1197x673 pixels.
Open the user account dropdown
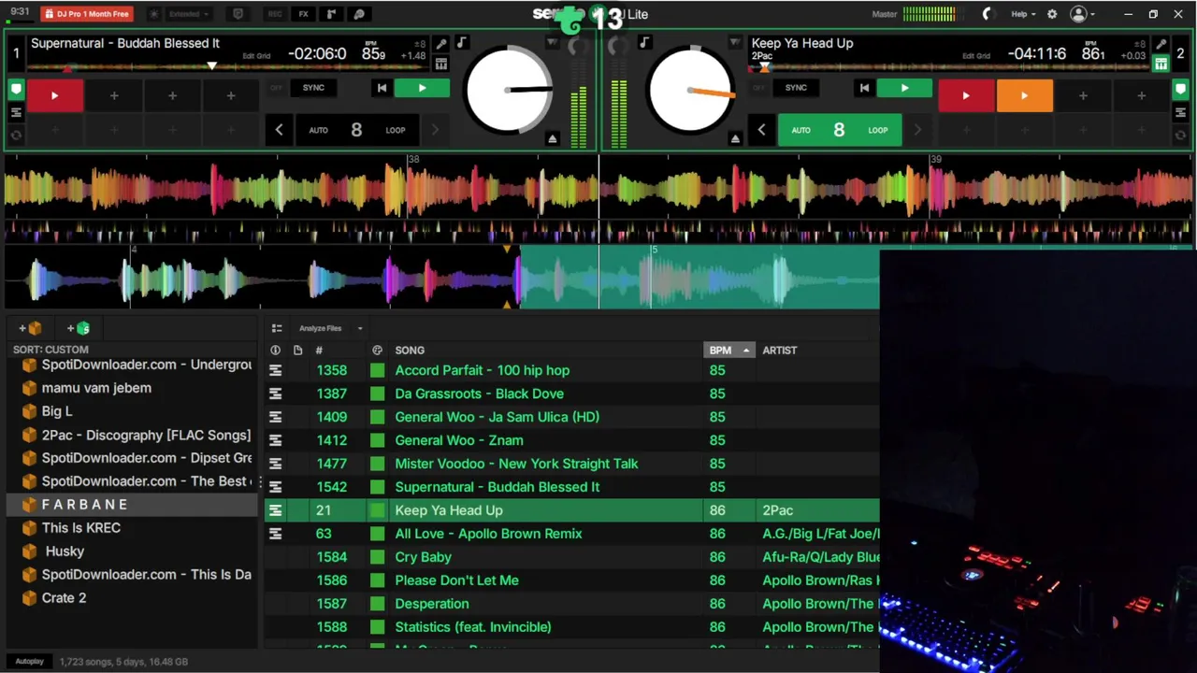tap(1083, 14)
